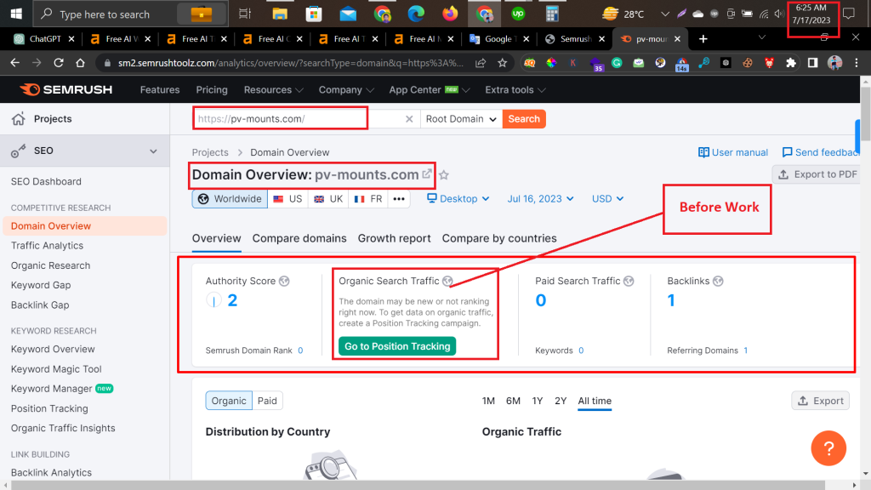This screenshot has width=871, height=490.
Task: Select 1M time range
Action: point(488,401)
